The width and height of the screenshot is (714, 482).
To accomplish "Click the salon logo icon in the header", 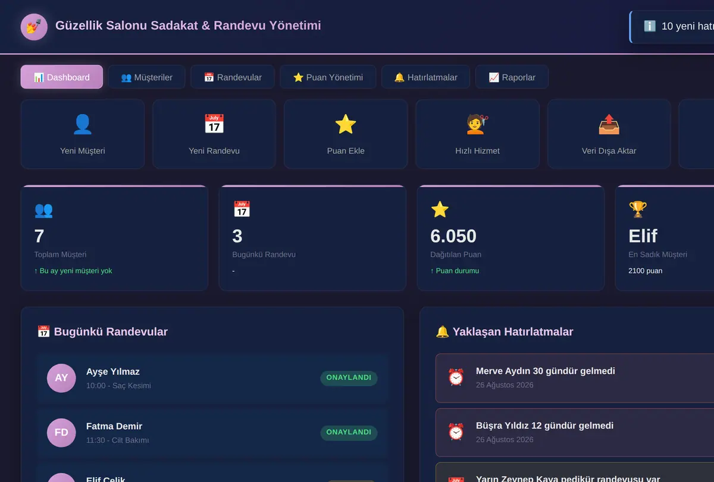I will coord(34,27).
